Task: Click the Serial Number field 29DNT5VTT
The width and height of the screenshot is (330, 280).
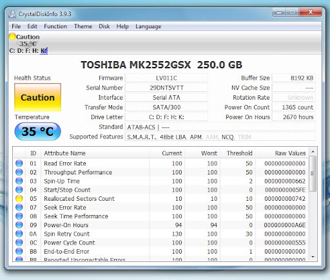Action: pos(166,88)
